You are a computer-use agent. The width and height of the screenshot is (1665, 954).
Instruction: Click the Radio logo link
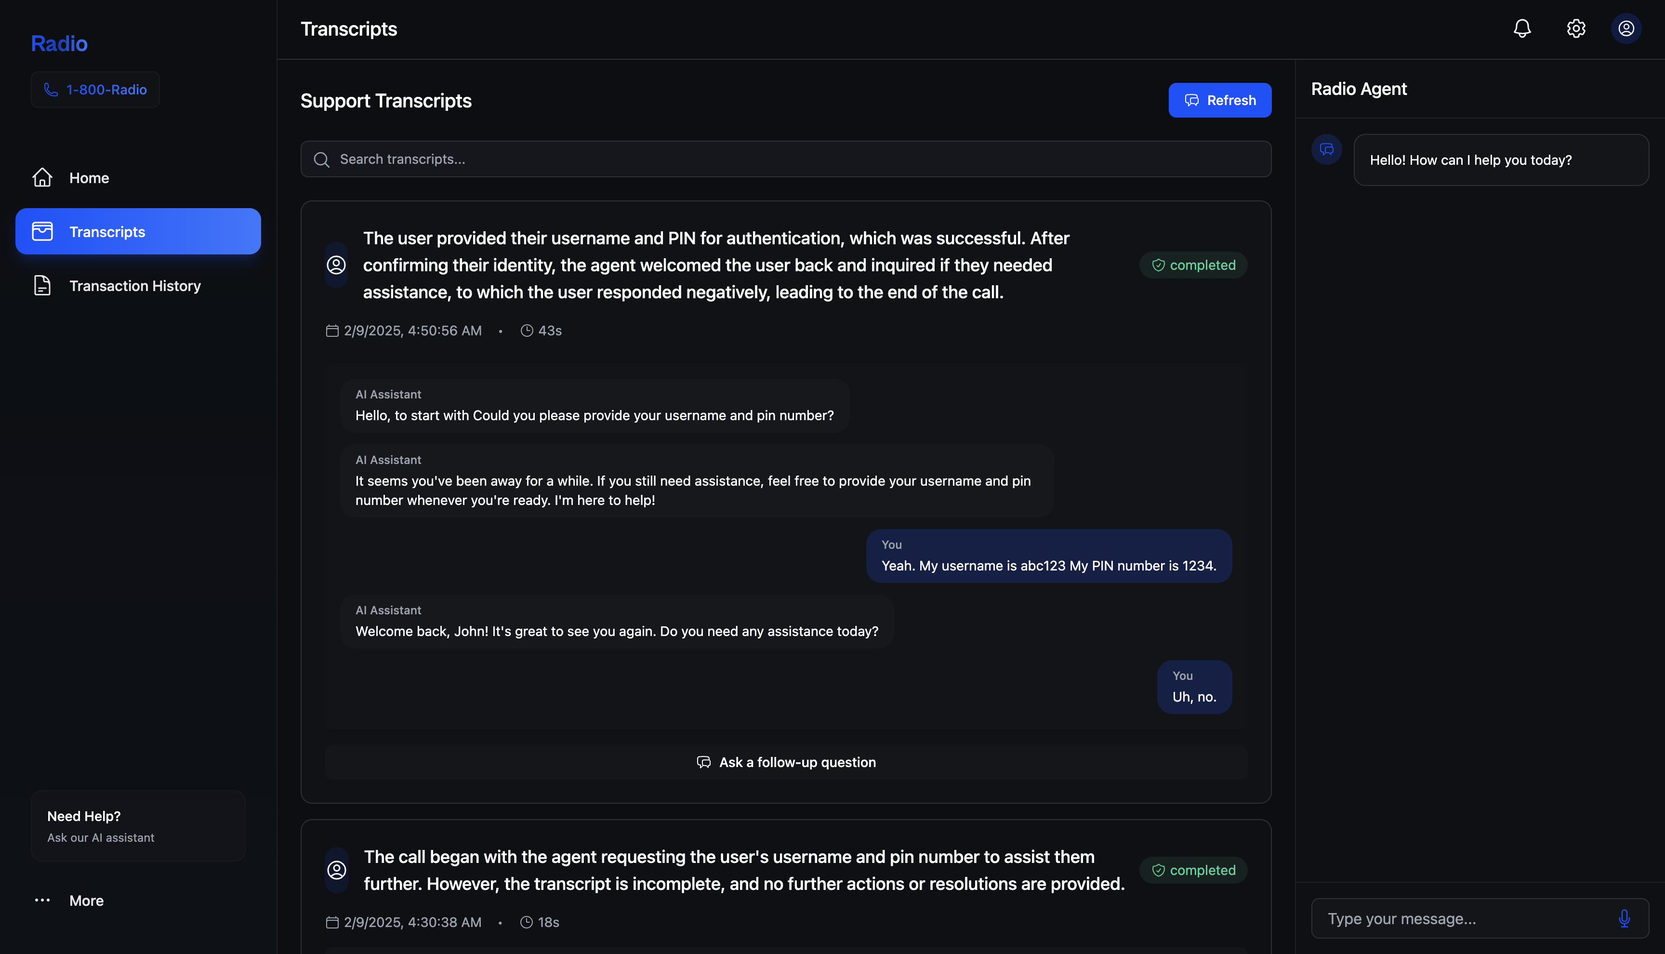coord(59,43)
